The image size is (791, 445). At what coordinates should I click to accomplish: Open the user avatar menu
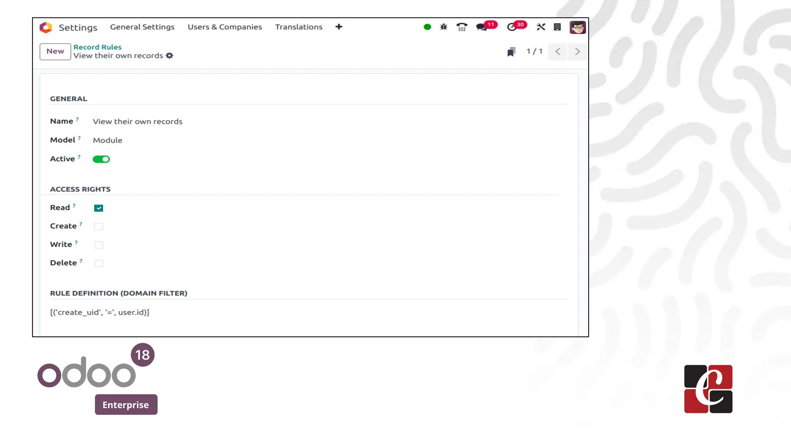coord(577,27)
